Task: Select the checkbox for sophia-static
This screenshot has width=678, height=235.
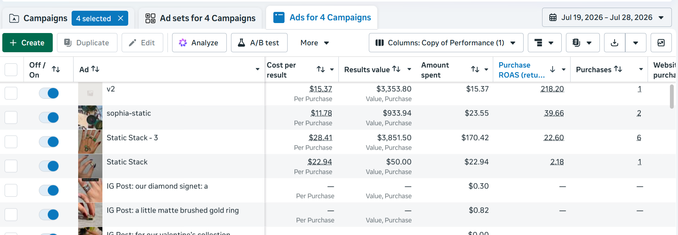Action: pos(11,117)
